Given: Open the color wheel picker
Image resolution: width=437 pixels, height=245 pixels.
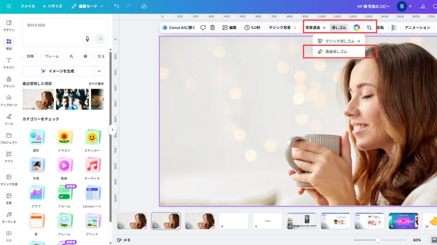Looking at the screenshot, I should coord(356,28).
